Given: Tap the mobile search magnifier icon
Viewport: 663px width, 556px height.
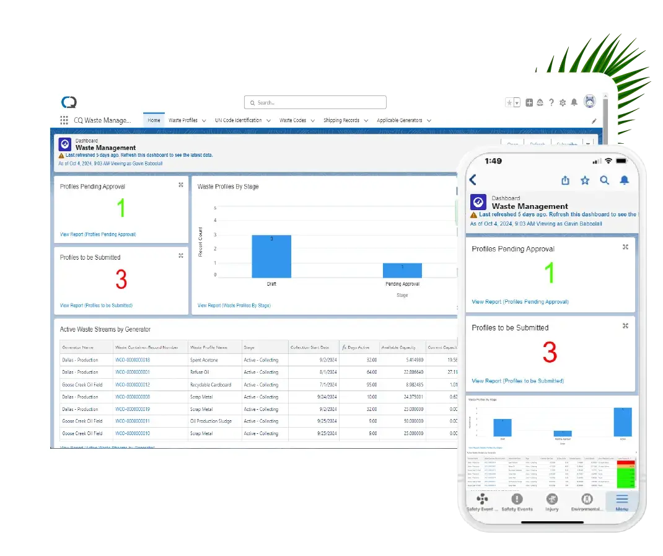Looking at the screenshot, I should point(604,180).
